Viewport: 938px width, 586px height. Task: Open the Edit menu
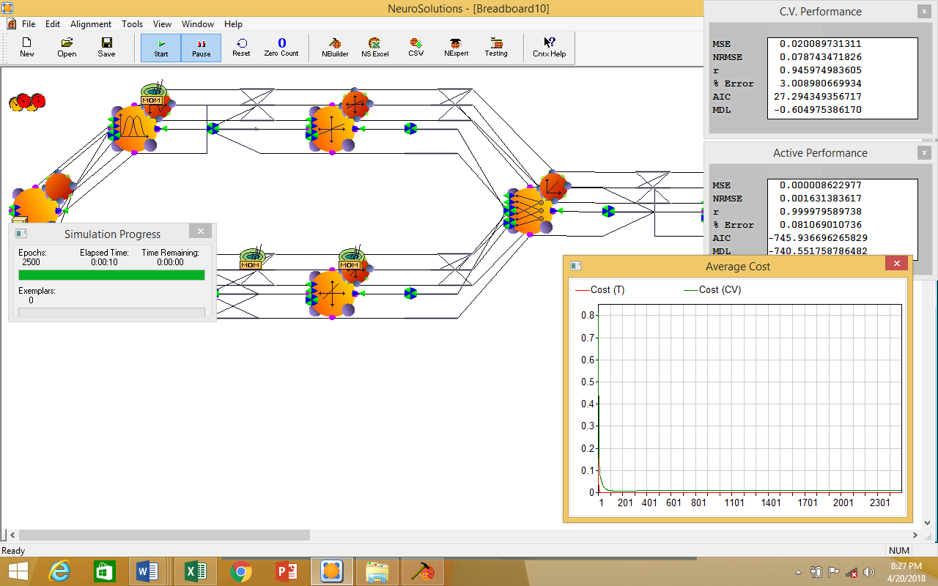coord(53,24)
